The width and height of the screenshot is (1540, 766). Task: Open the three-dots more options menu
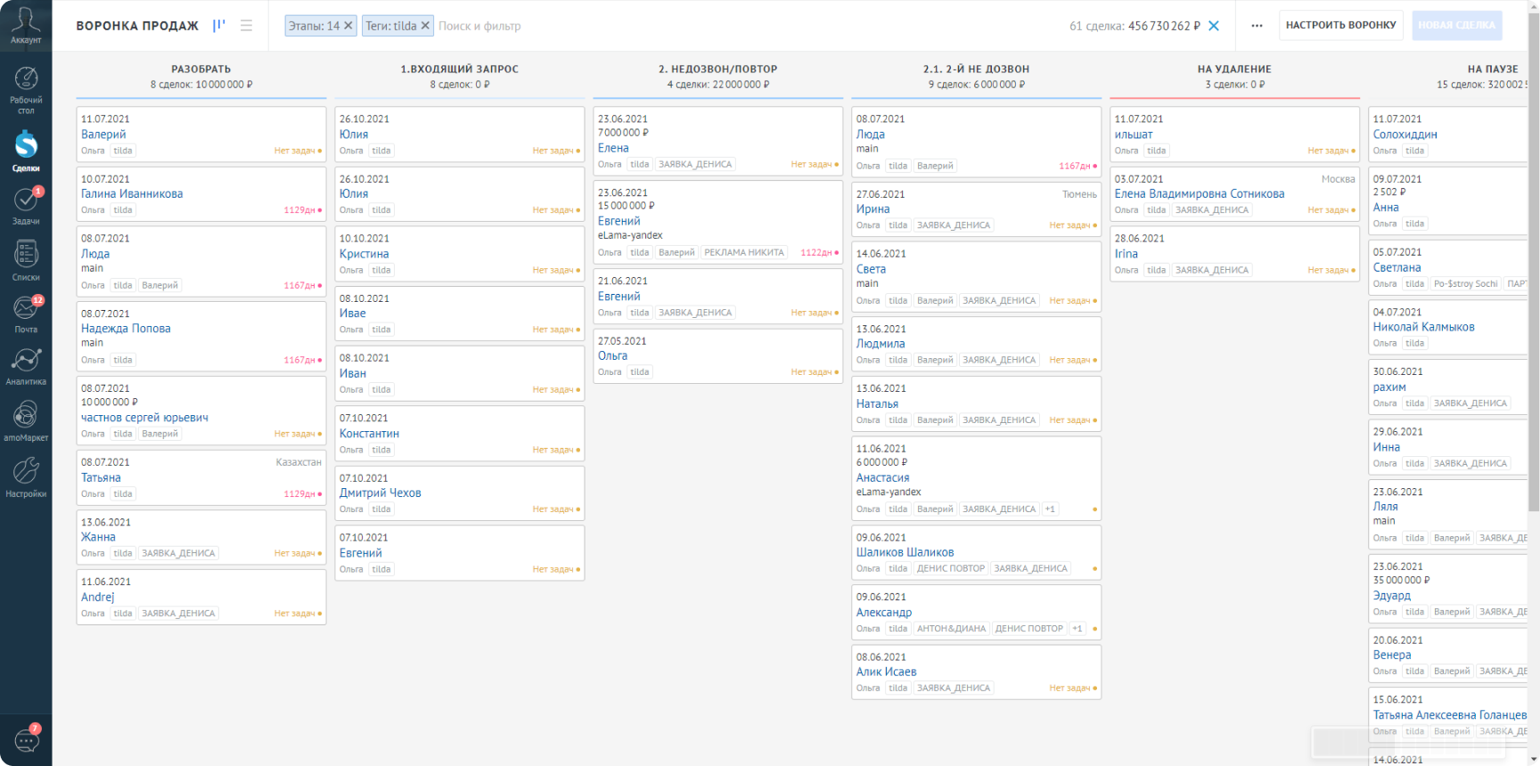(x=1257, y=26)
